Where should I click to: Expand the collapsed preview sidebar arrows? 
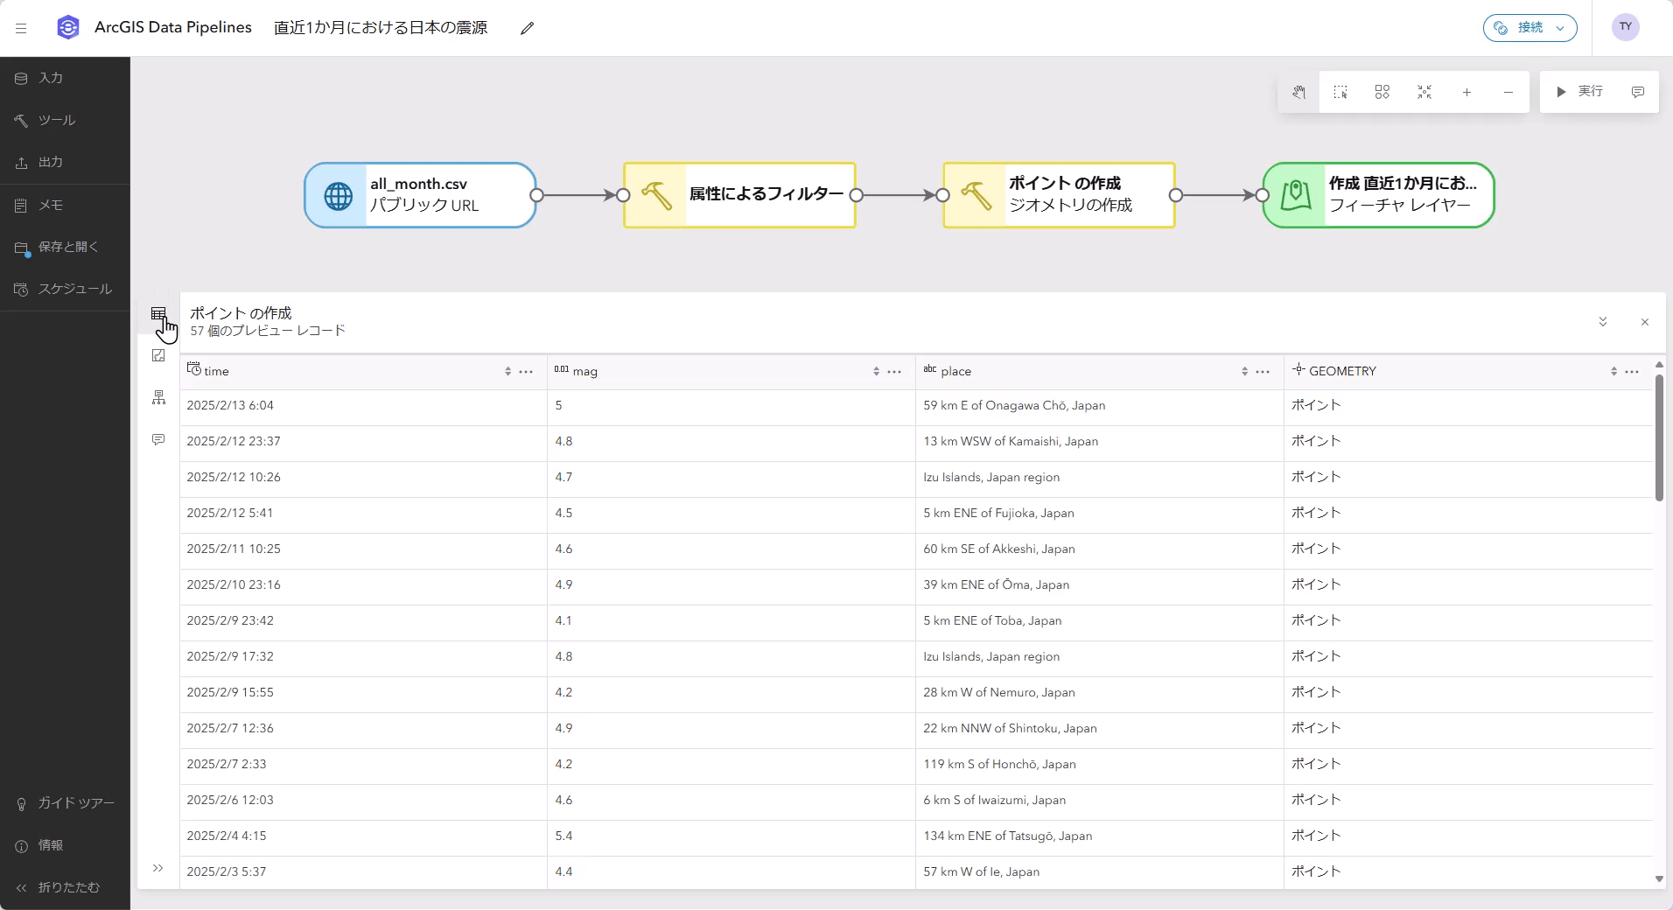pos(158,868)
